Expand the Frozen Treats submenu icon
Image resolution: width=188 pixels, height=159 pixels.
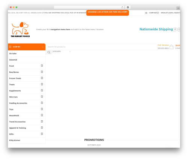point(42,78)
